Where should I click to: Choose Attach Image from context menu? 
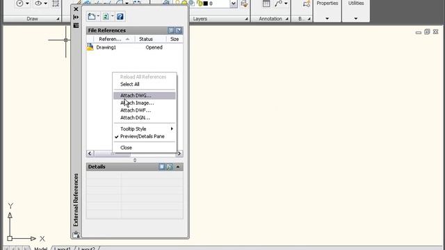[144, 103]
